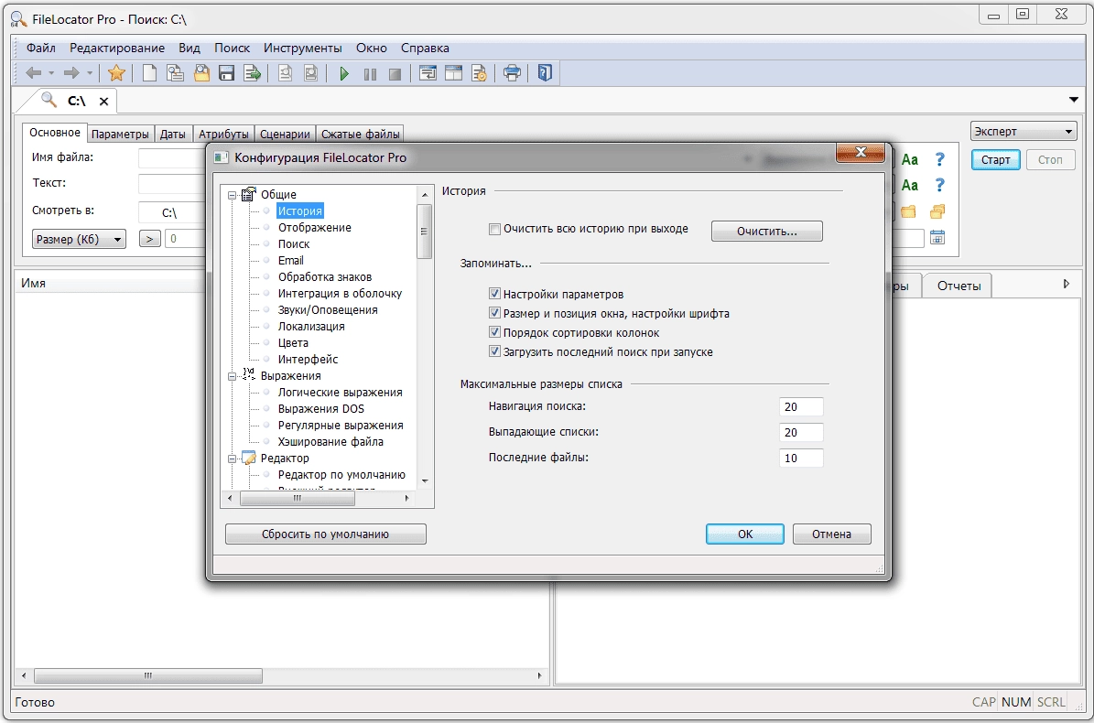Open the back arrow history dropdown
Viewport: 1094px width, 723px height.
click(x=51, y=72)
